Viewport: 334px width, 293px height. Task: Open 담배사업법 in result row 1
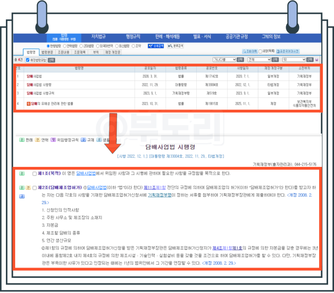tap(34, 76)
